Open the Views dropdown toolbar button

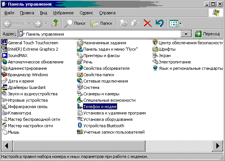tap(175, 23)
